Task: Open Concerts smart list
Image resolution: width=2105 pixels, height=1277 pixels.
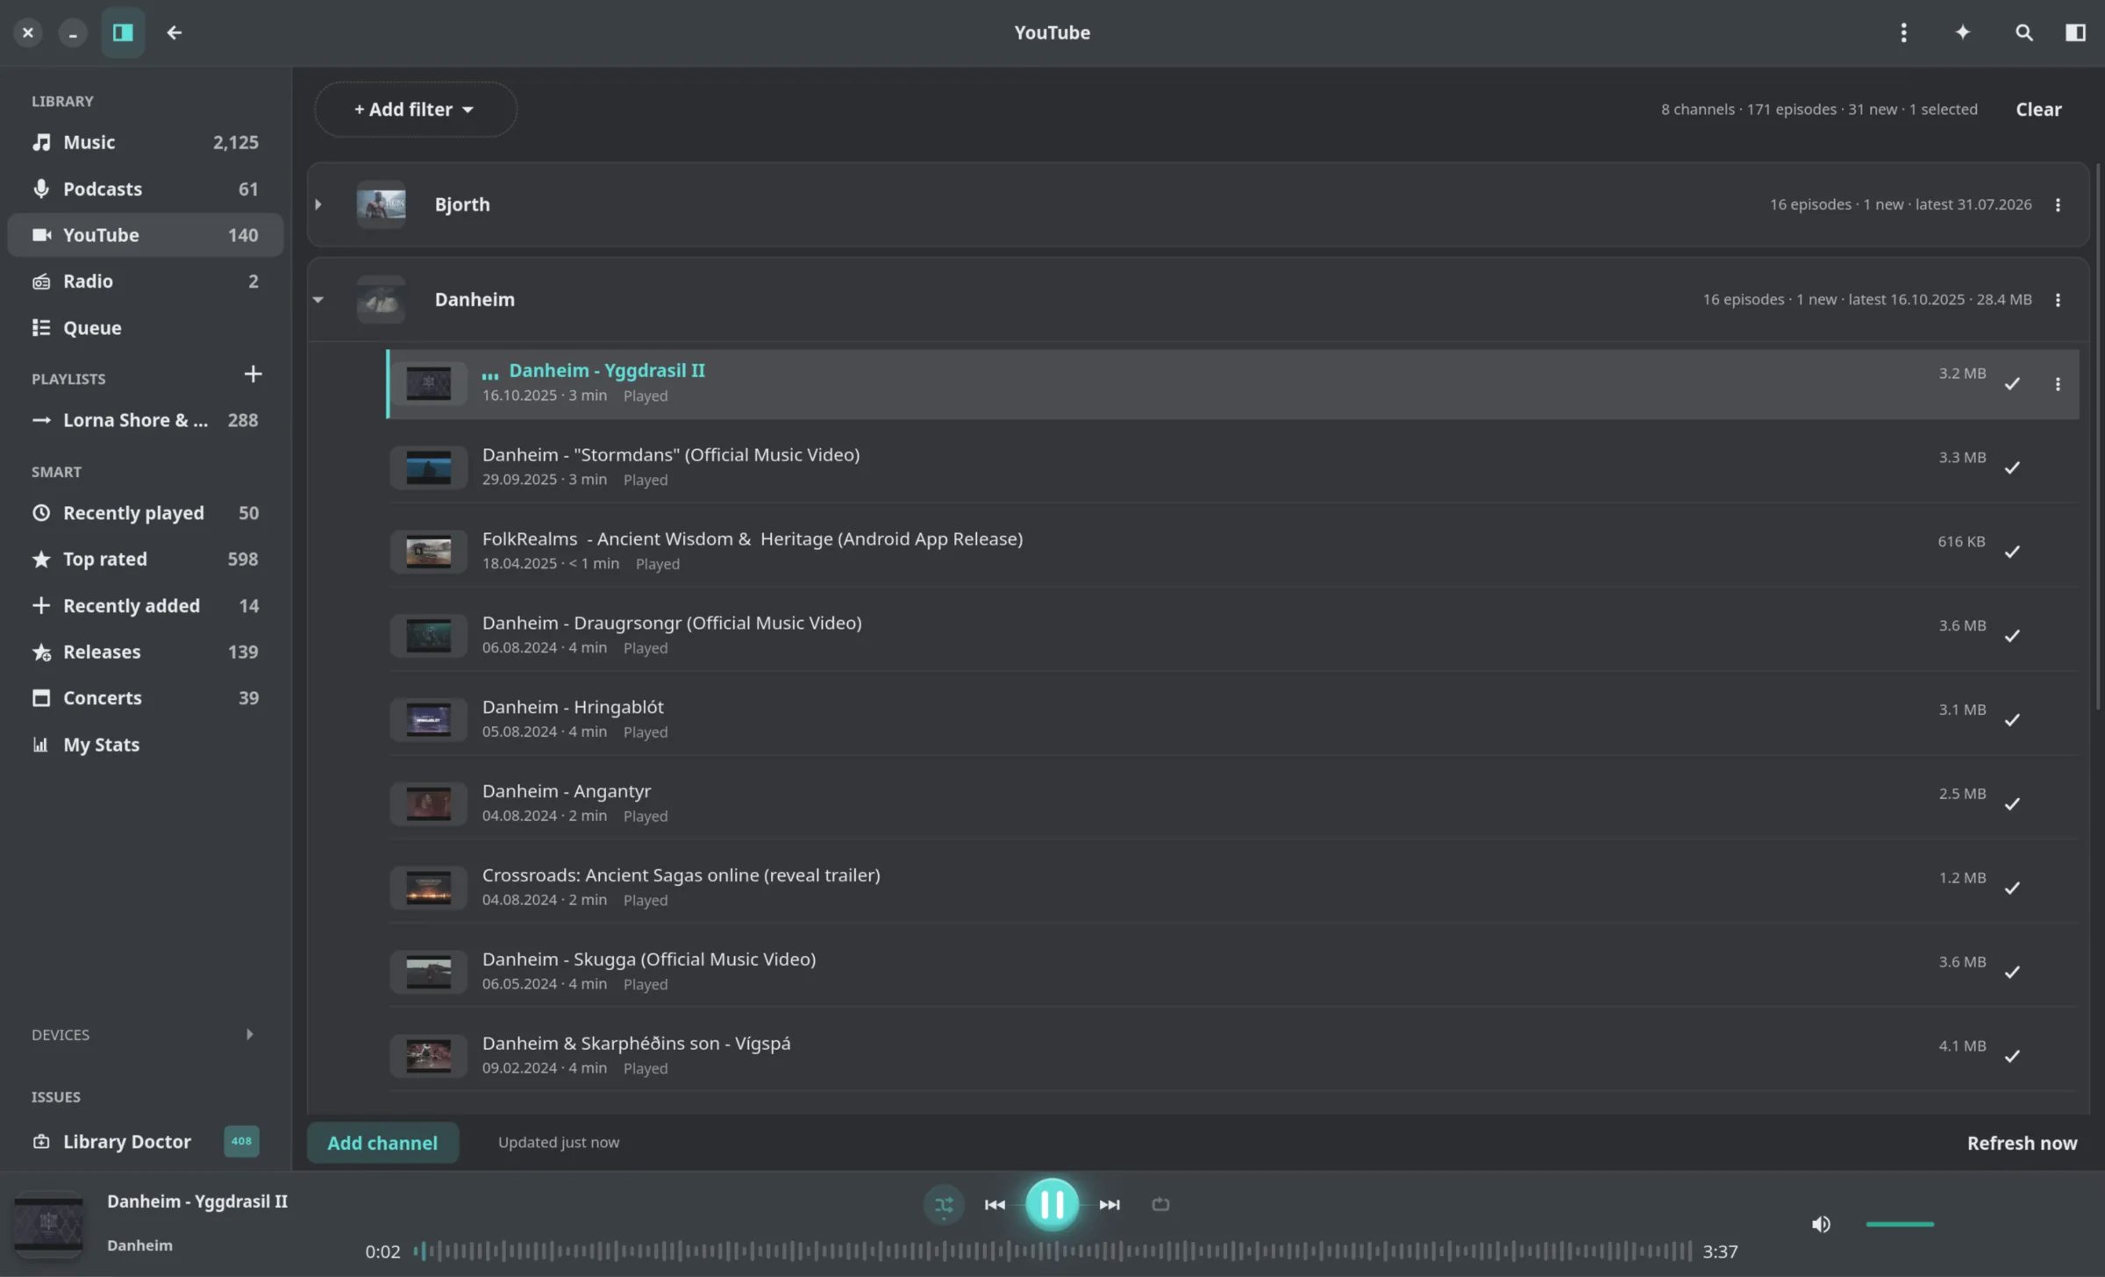Action: (x=145, y=698)
